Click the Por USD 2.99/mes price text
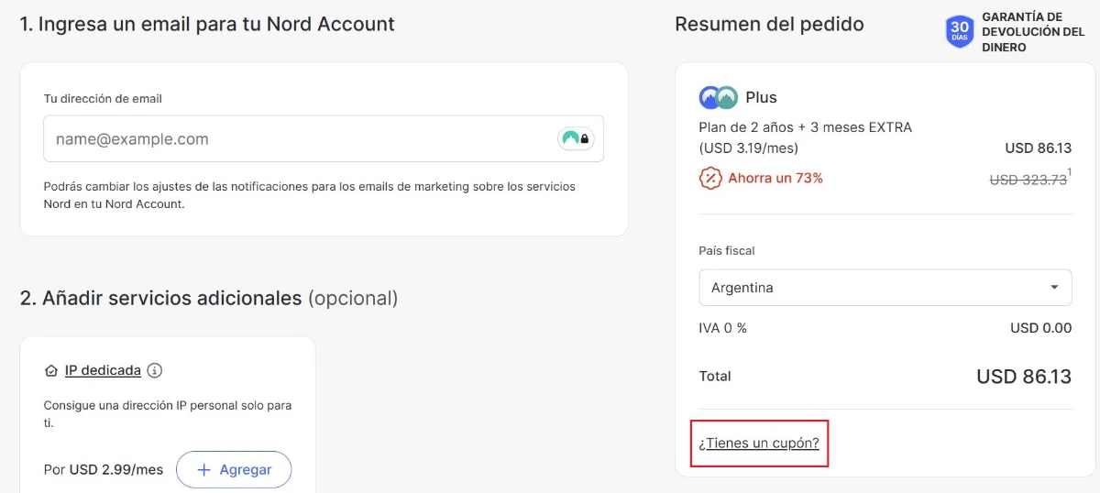The width and height of the screenshot is (1100, 493). click(x=104, y=469)
